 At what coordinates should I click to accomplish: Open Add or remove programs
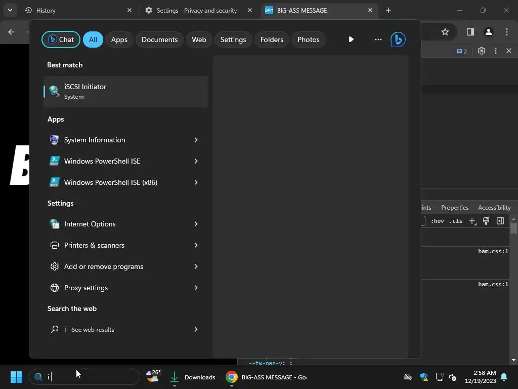coord(103,266)
